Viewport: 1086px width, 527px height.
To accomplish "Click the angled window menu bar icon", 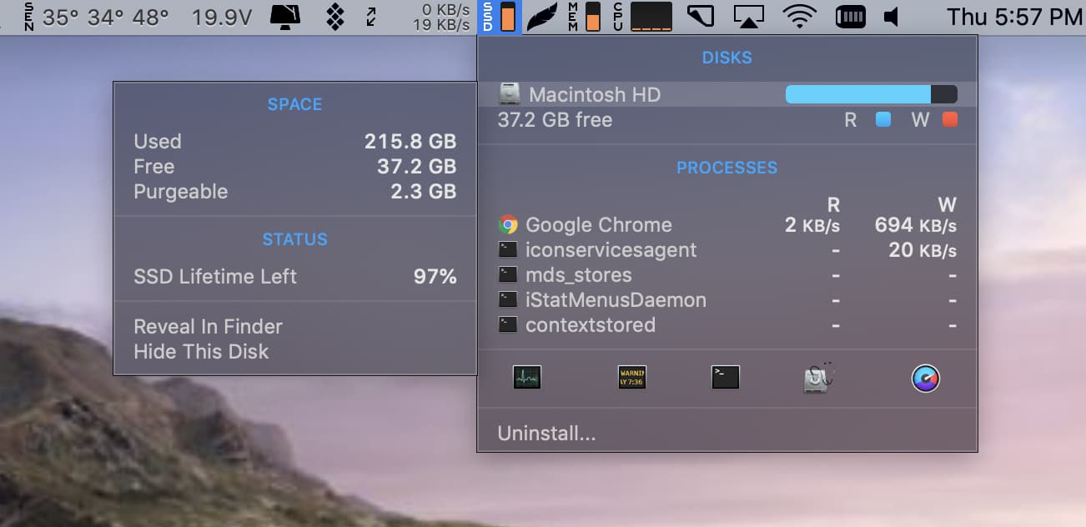I will [701, 17].
